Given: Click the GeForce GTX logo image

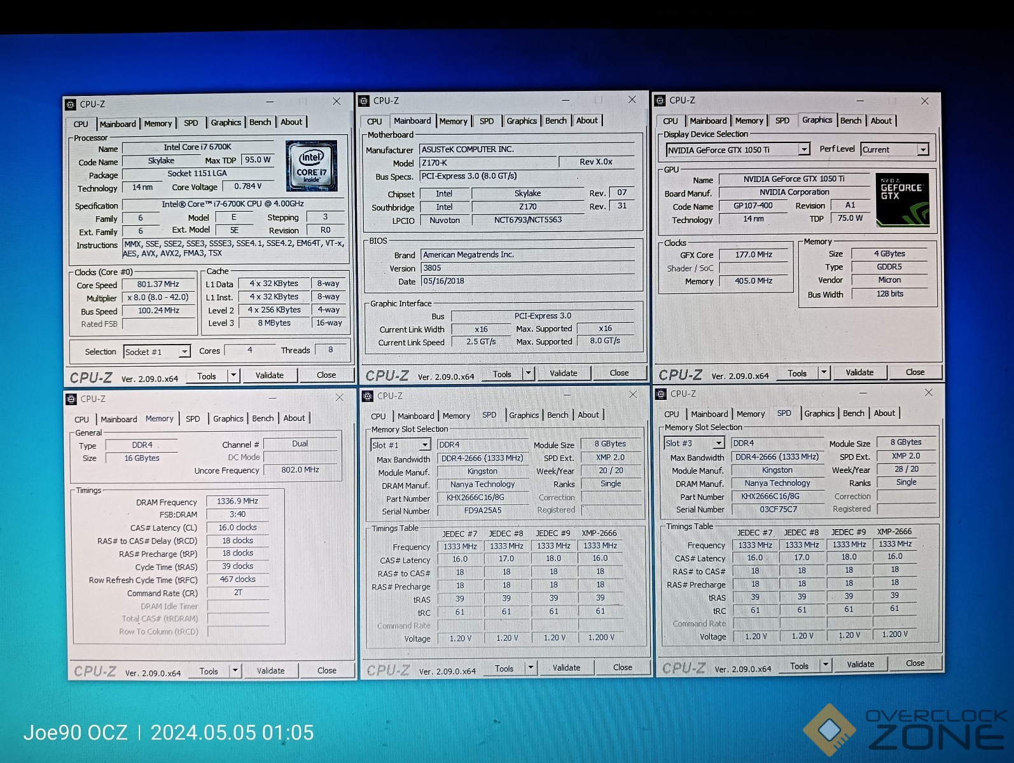Looking at the screenshot, I should 902,200.
